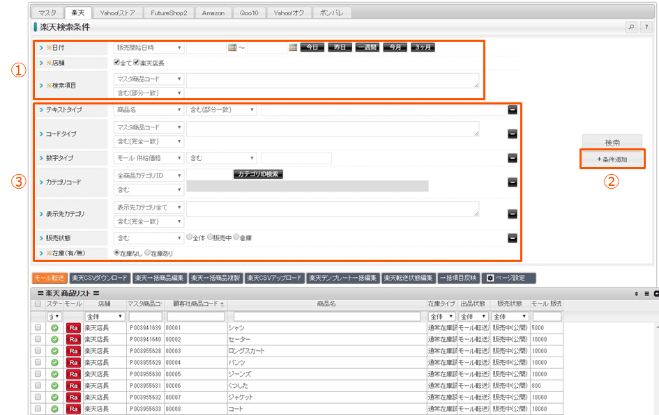Screen dimensions: 659x415
Task: Open the end date calendar picker
Action: pyautogui.click(x=293, y=47)
